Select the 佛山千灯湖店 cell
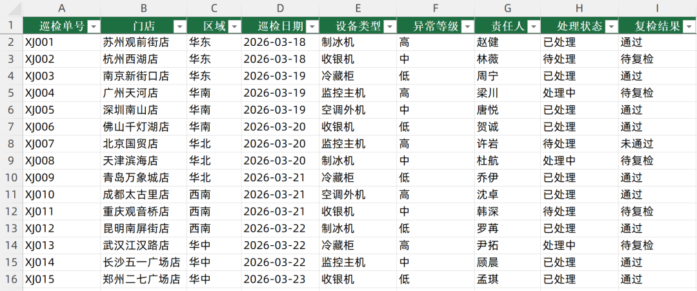The width and height of the screenshot is (697, 291). tap(143, 126)
